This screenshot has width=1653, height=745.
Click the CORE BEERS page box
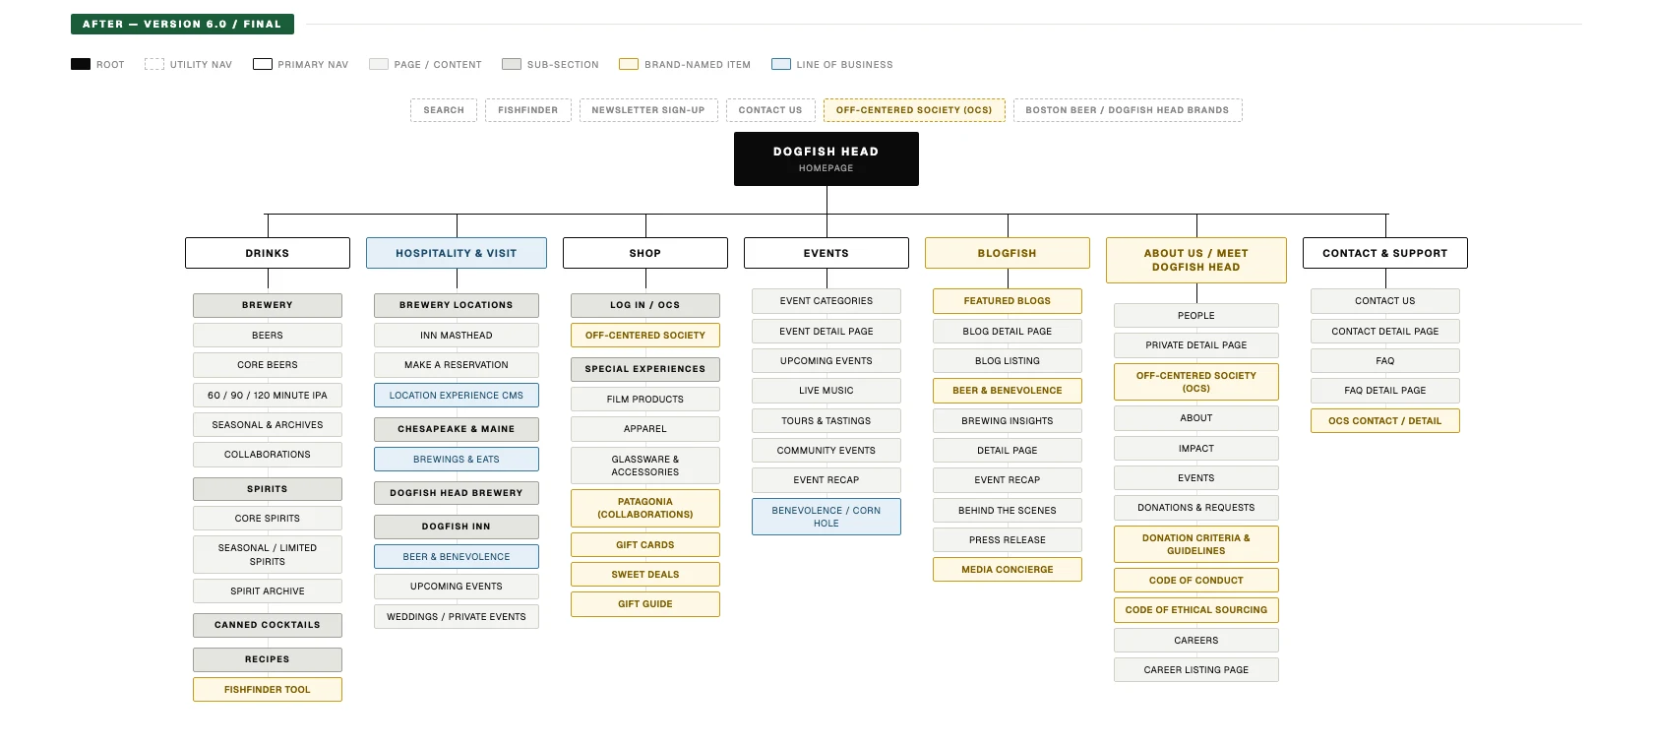click(268, 365)
